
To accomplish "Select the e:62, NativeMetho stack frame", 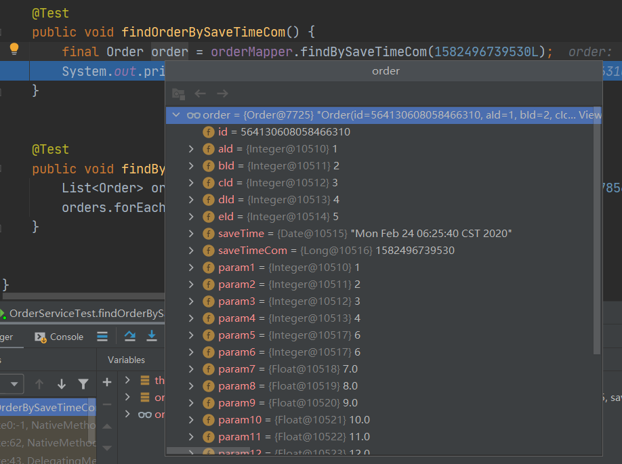I will 47,442.
